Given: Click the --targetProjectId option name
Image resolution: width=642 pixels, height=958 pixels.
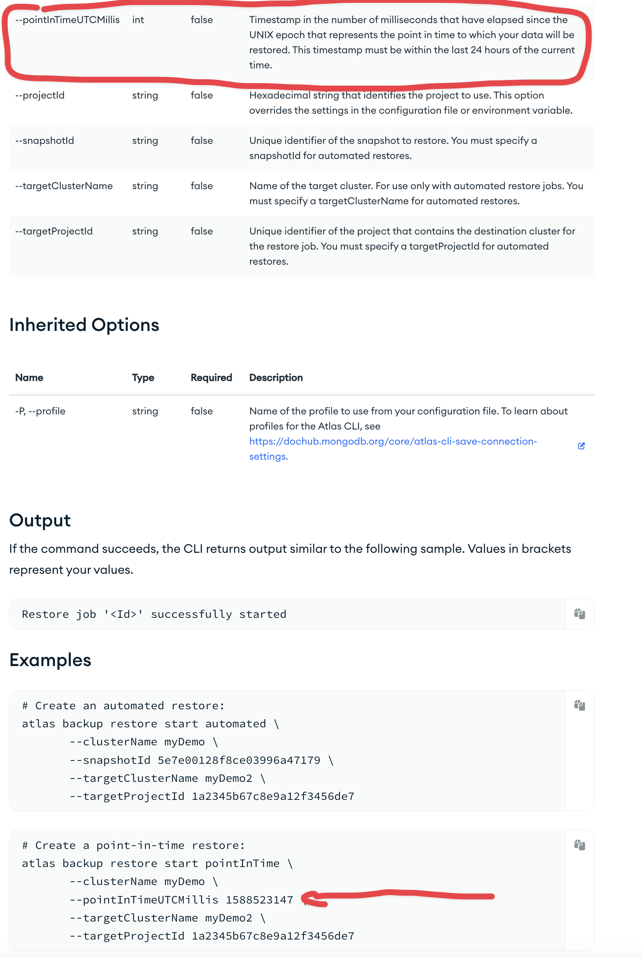Looking at the screenshot, I should click(x=54, y=232).
